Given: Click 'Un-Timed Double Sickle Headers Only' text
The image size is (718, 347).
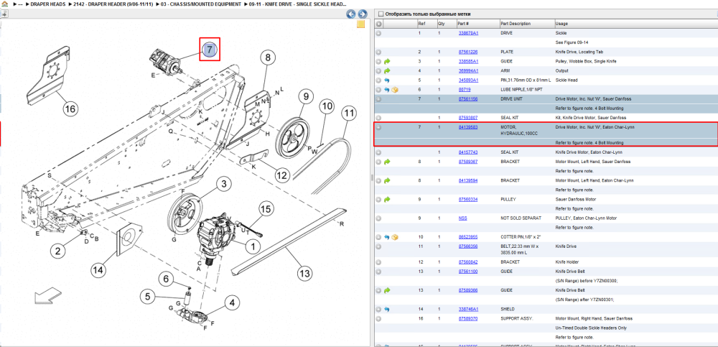Looking at the screenshot, I should pyautogui.click(x=587, y=328).
